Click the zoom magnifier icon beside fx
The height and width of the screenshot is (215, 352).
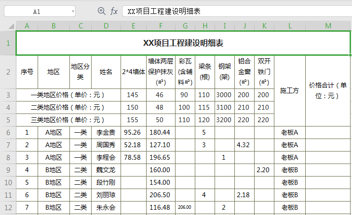pos(101,11)
